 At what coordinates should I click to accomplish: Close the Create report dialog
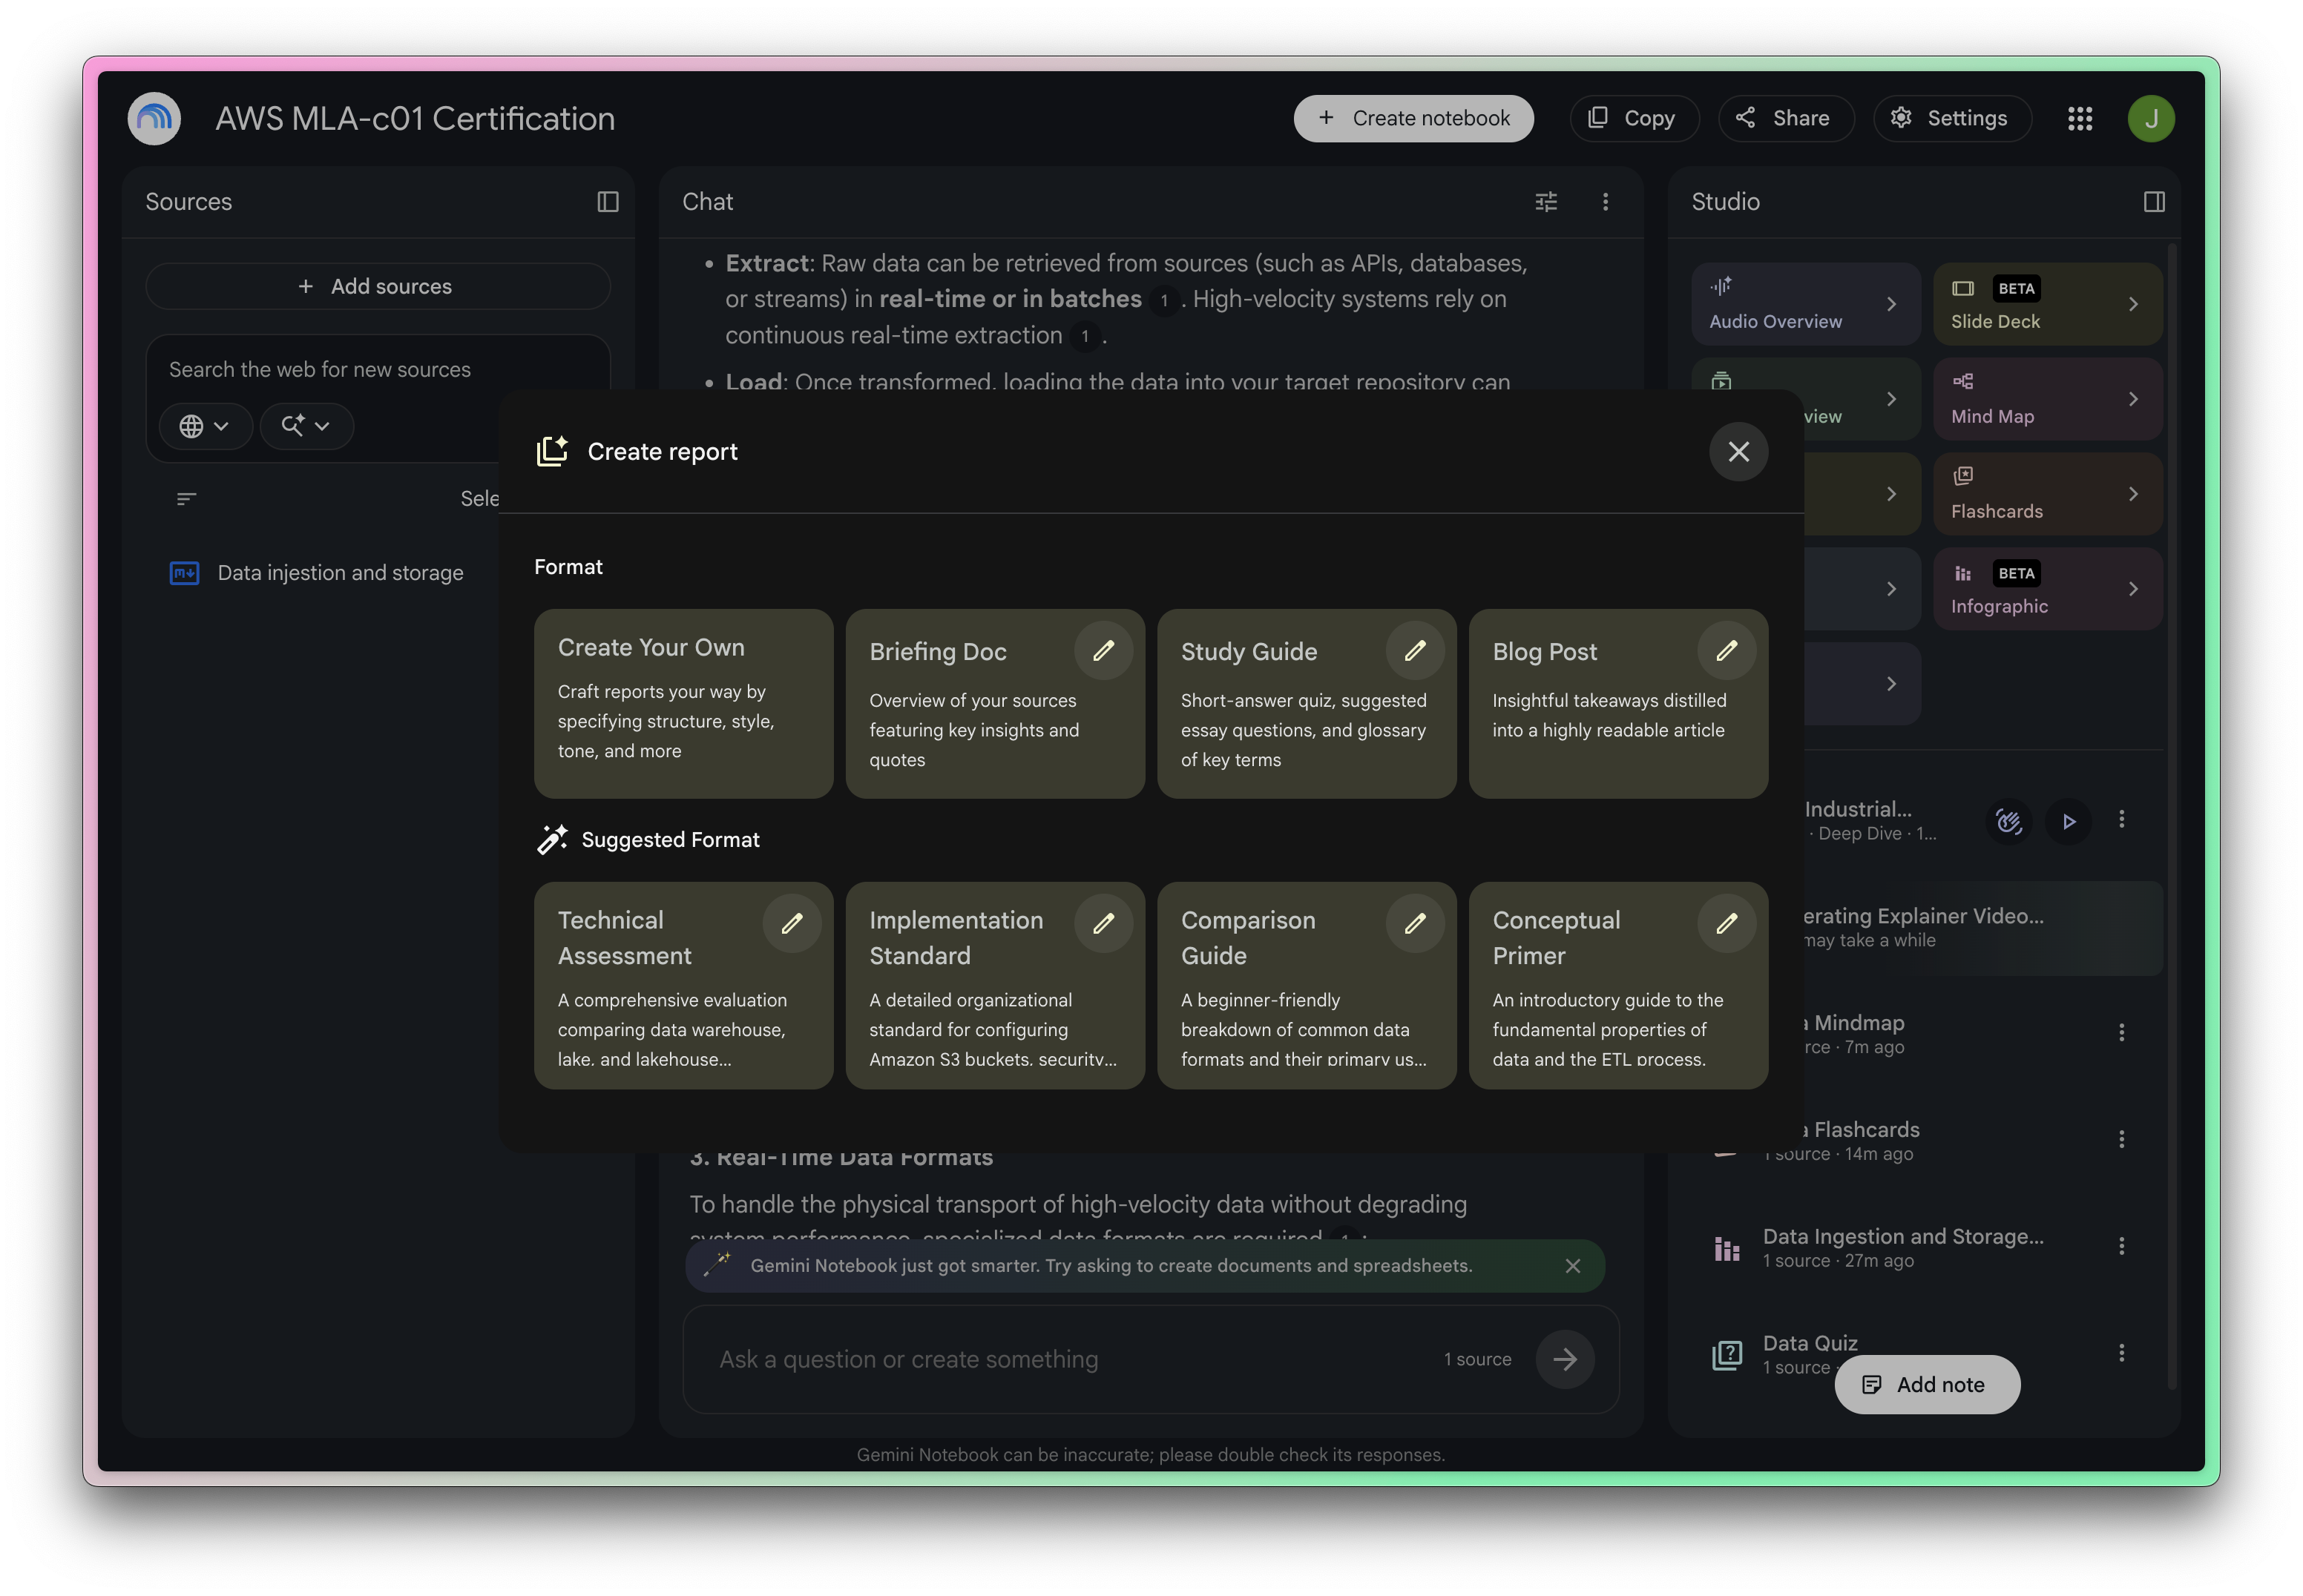(x=1739, y=452)
